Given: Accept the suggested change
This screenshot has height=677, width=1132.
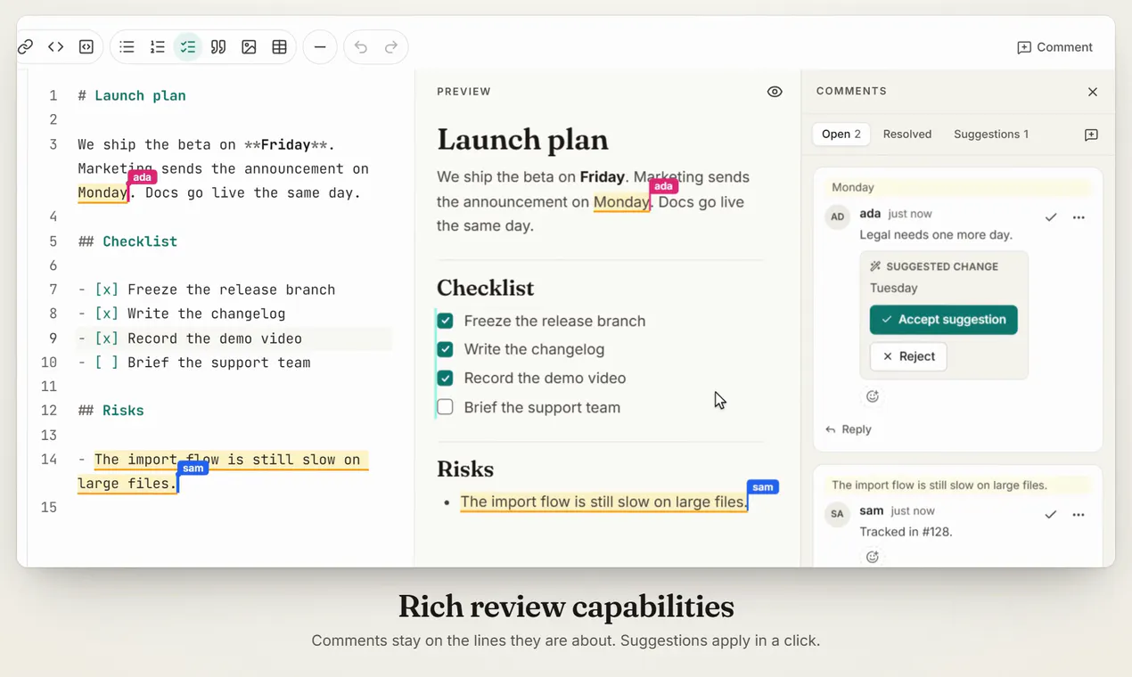Looking at the screenshot, I should [x=943, y=320].
